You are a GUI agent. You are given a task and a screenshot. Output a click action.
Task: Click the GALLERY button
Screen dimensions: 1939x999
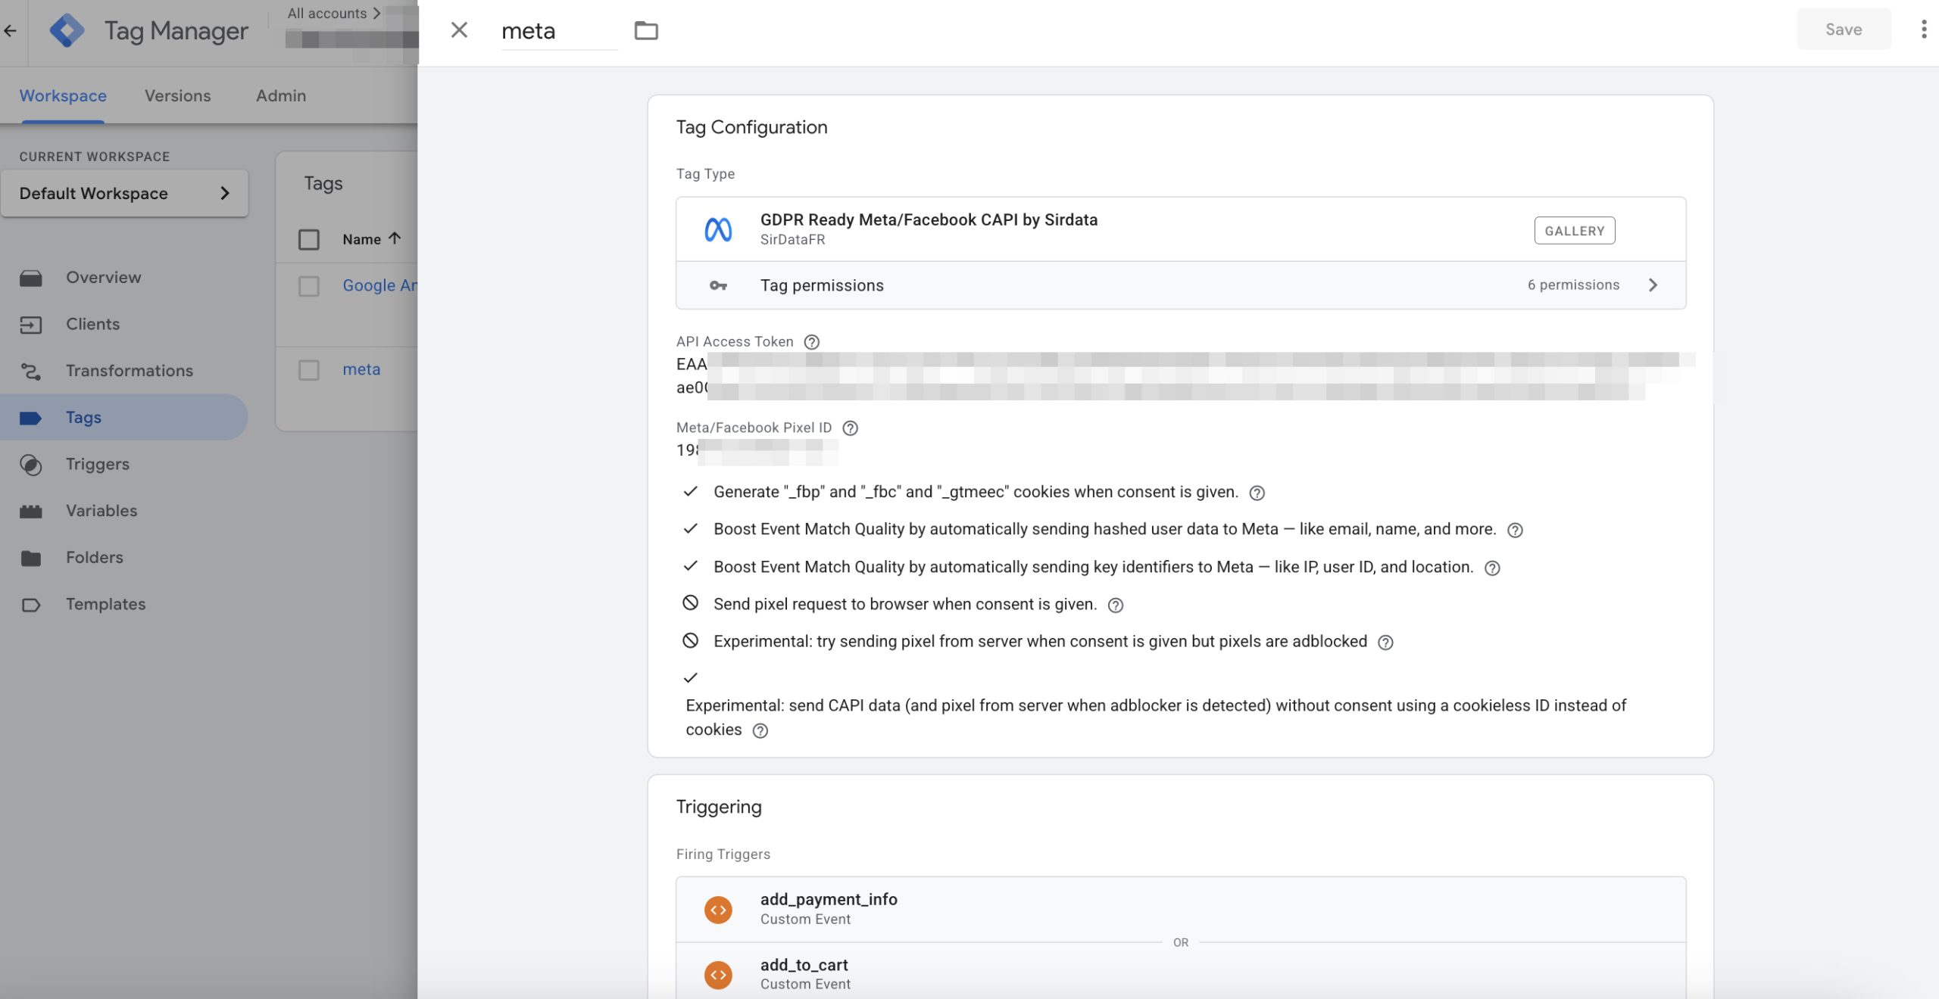(x=1575, y=230)
